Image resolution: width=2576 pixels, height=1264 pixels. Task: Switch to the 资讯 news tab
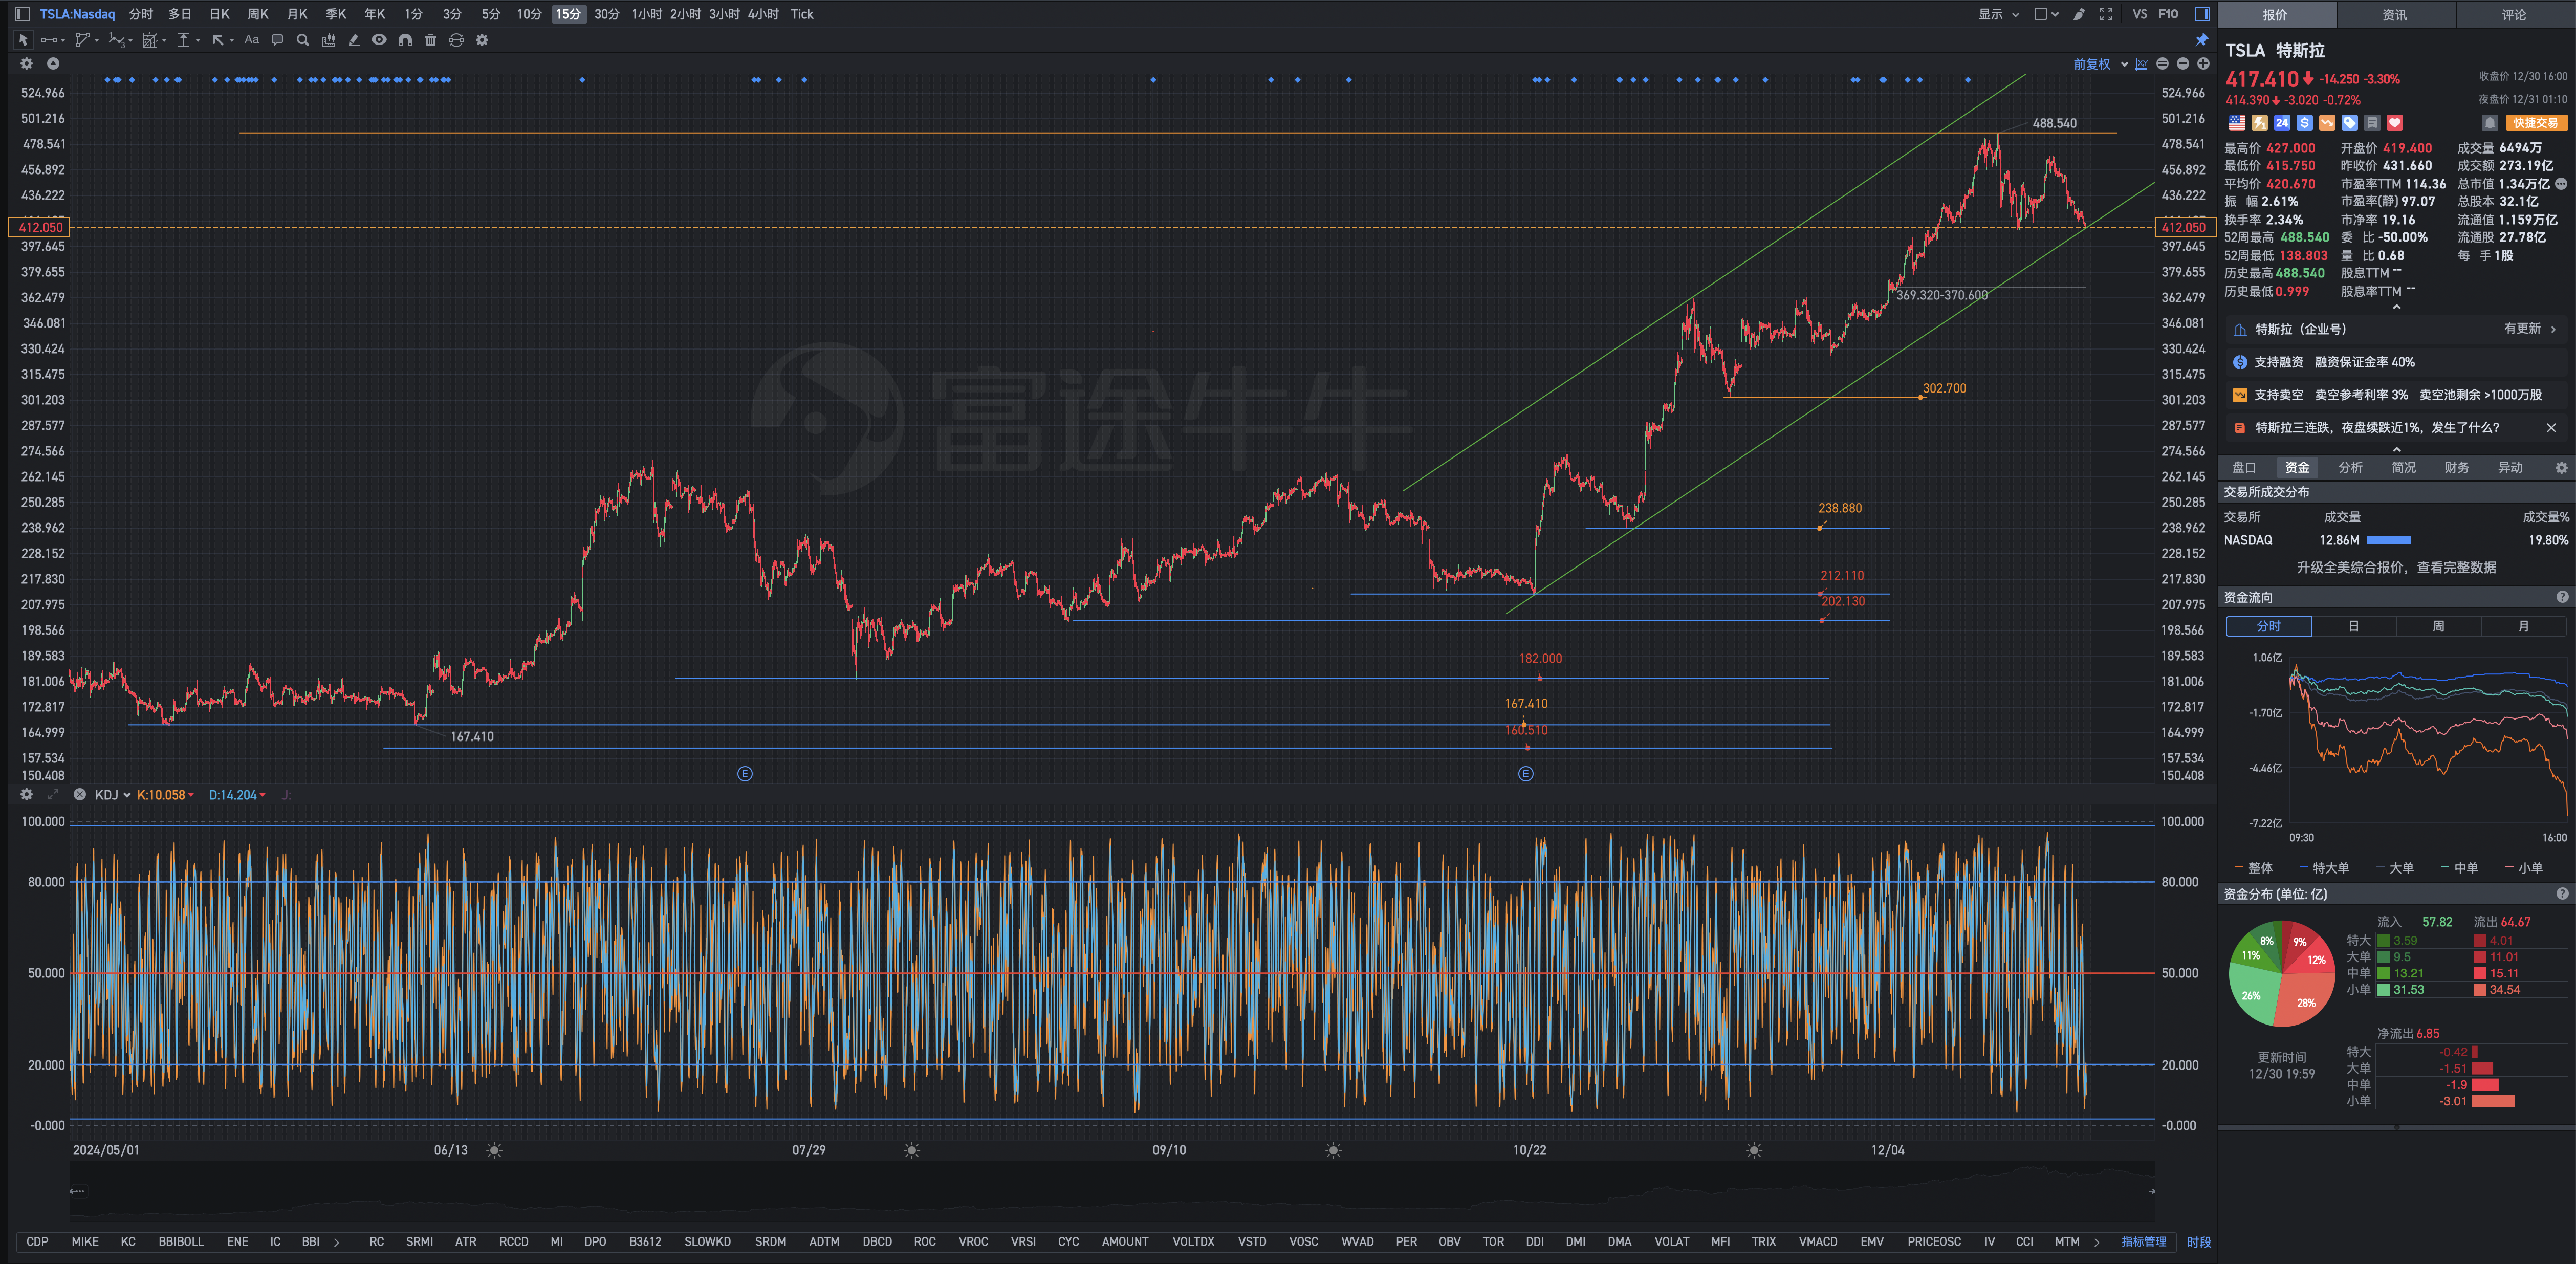(x=2395, y=15)
